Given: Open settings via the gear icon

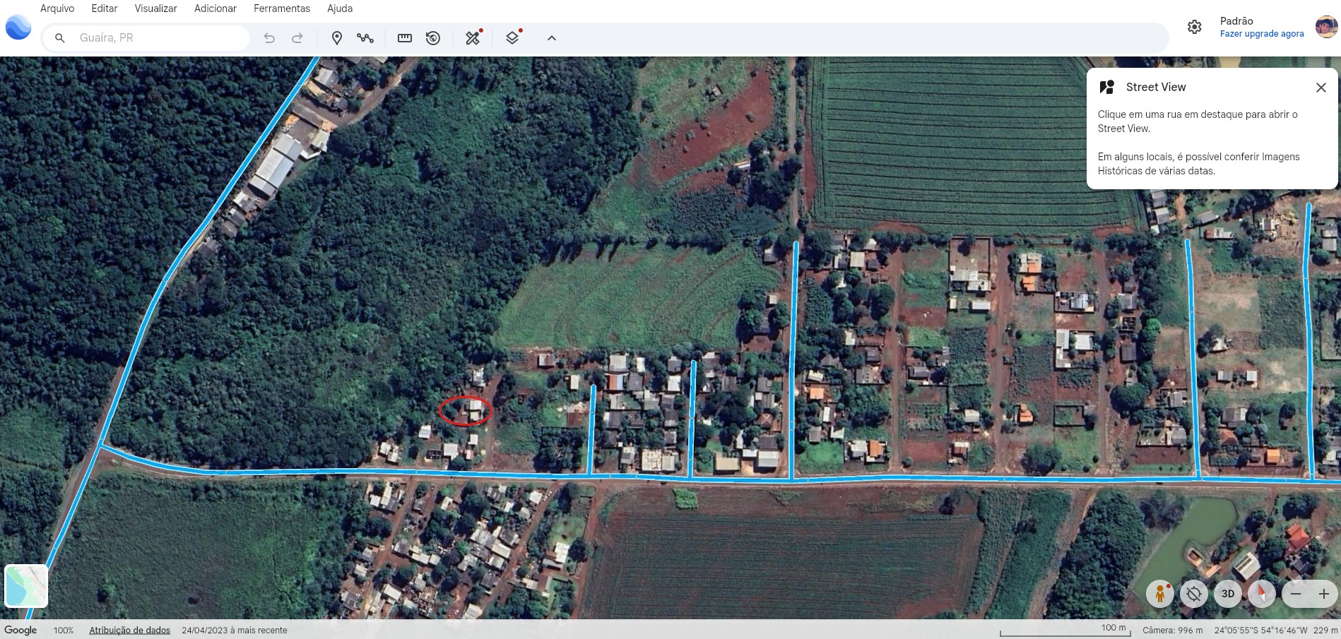Looking at the screenshot, I should coord(1194,27).
